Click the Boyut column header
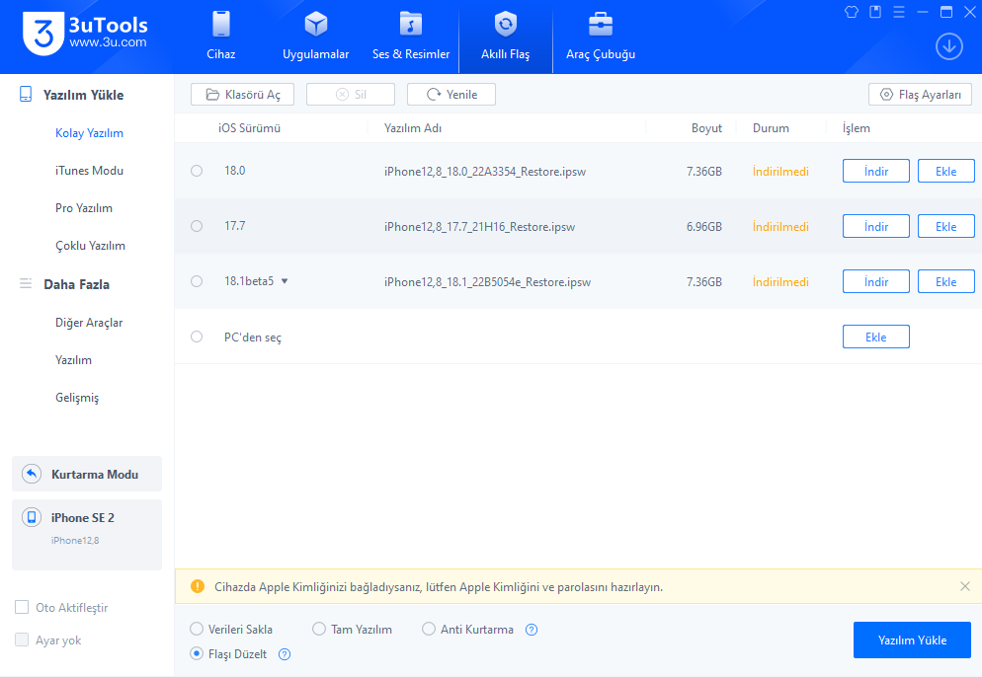Image resolution: width=982 pixels, height=677 pixels. (x=706, y=128)
